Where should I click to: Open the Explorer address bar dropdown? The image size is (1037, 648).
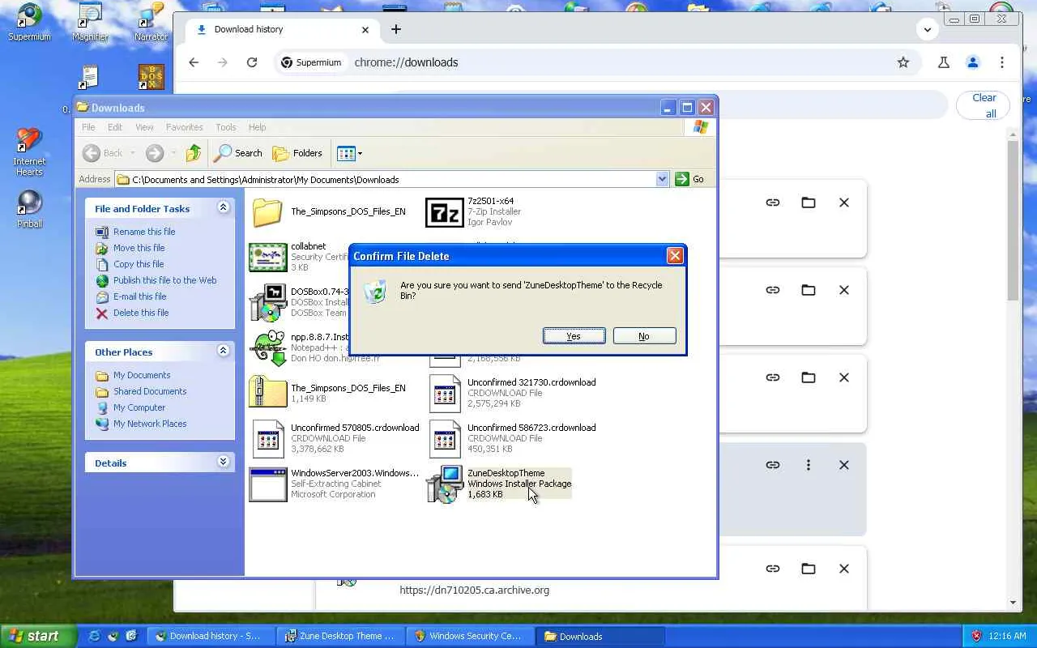pos(662,179)
